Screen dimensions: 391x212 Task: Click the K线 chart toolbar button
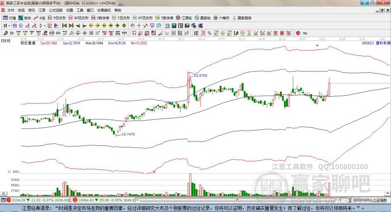point(39,18)
